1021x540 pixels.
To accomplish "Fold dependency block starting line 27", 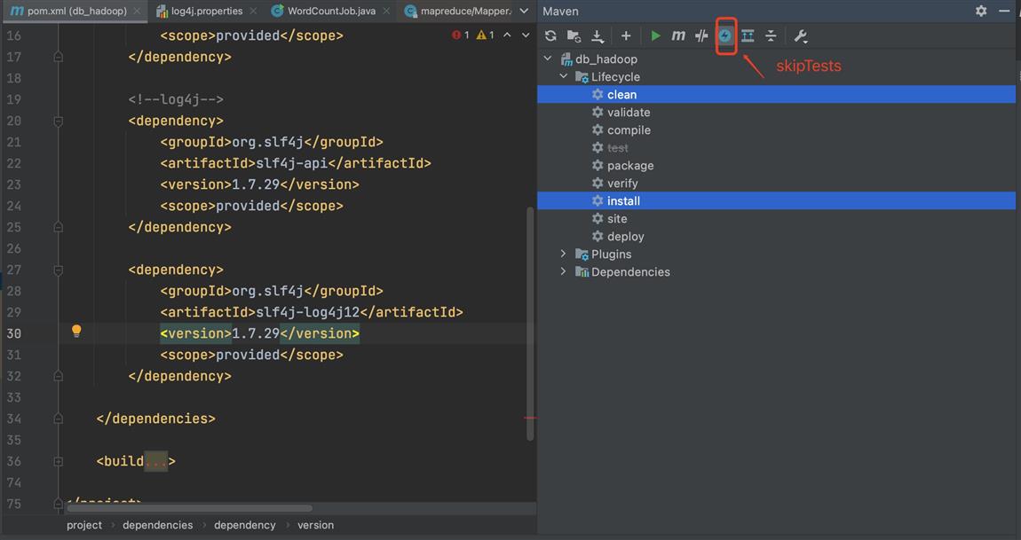I will (58, 270).
